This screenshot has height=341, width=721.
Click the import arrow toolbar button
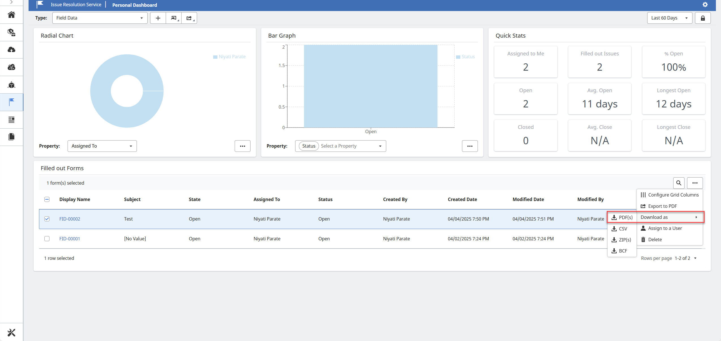click(174, 18)
